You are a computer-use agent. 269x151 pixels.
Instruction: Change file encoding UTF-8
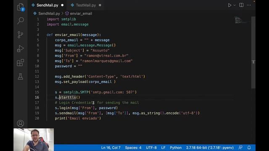[151, 148]
